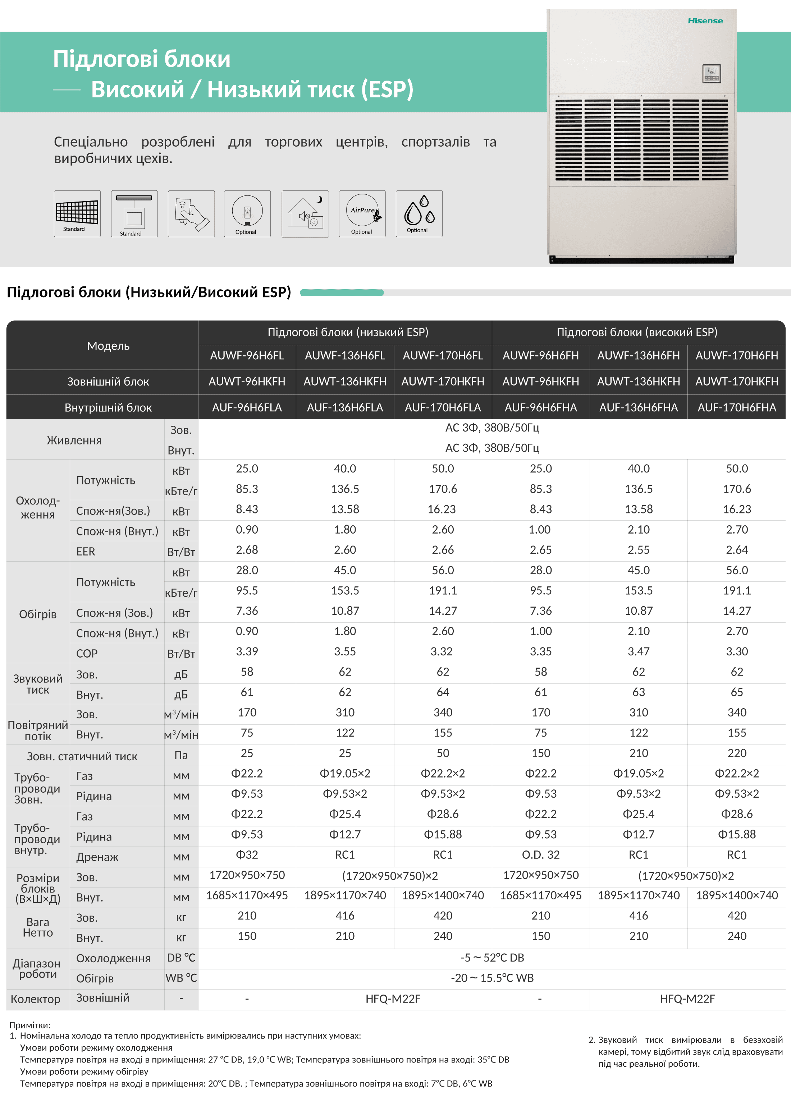
Task: Click the '-20 ~ 15.5°C WB' heating range
Action: [x=492, y=978]
